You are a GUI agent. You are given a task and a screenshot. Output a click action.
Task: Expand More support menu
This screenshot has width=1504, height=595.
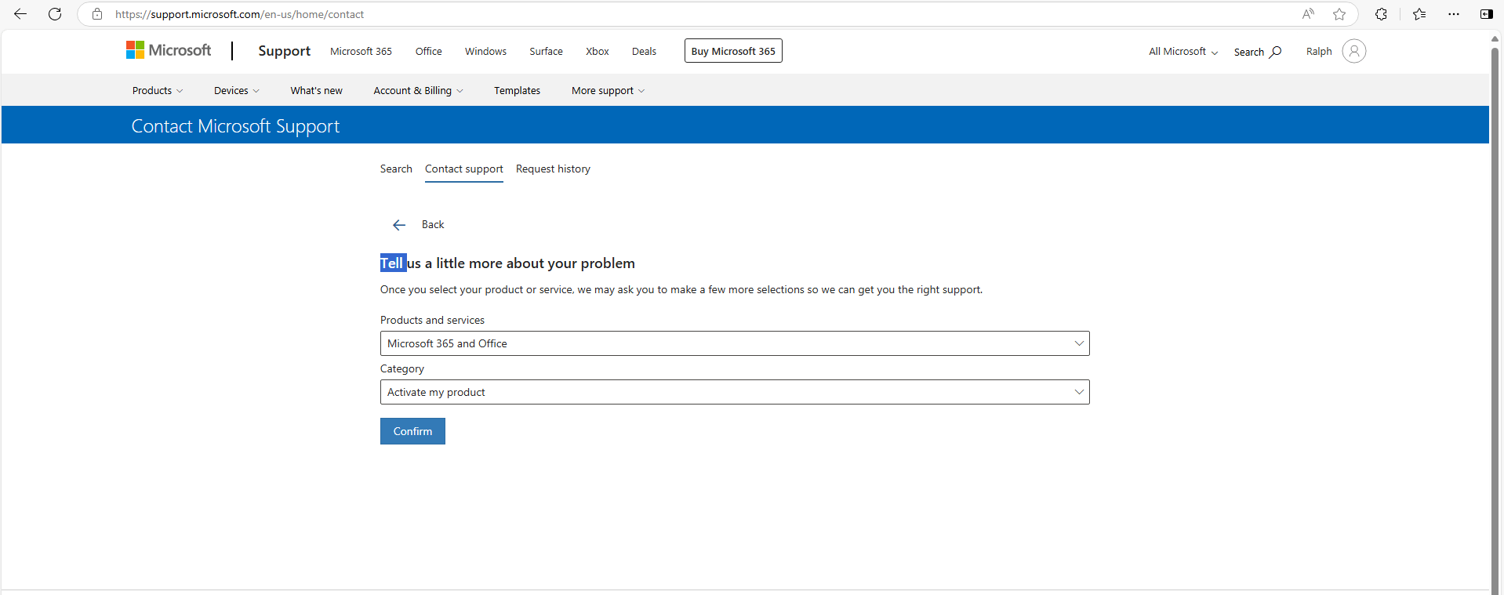tap(609, 91)
